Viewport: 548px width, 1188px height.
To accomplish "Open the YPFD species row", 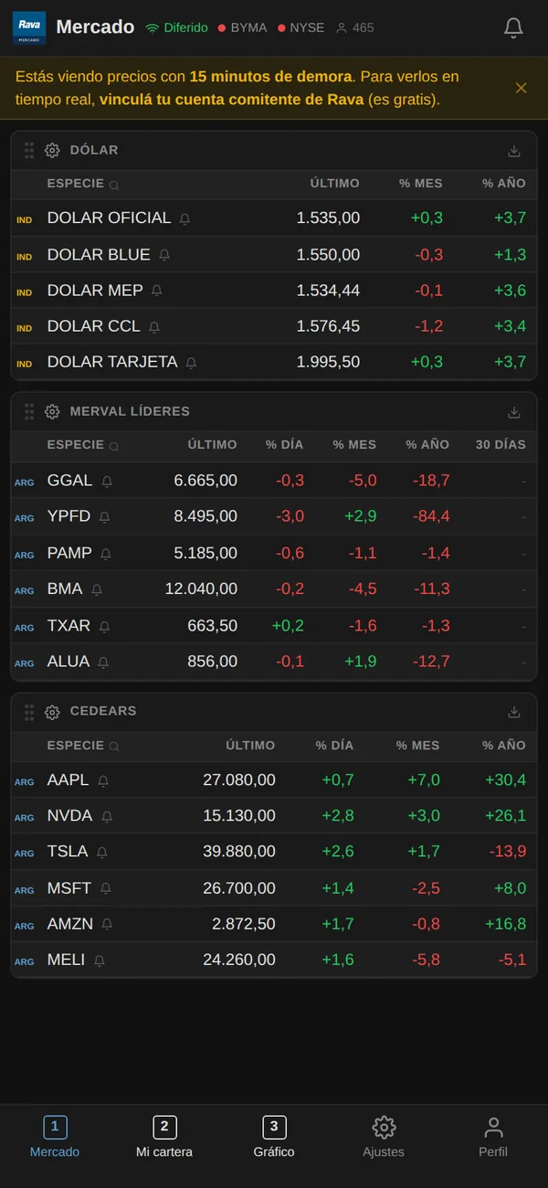I will (274, 517).
